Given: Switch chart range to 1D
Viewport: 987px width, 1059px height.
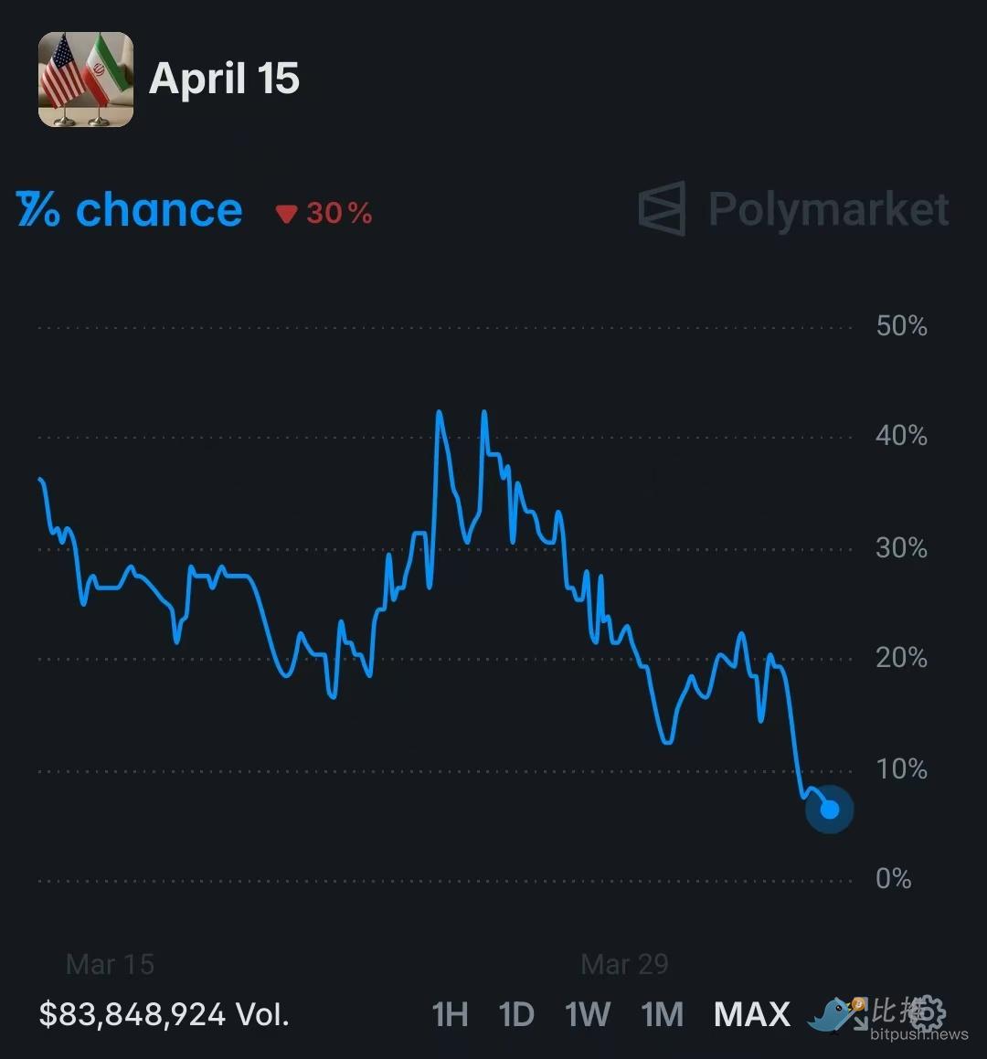Looking at the screenshot, I should (x=516, y=1014).
